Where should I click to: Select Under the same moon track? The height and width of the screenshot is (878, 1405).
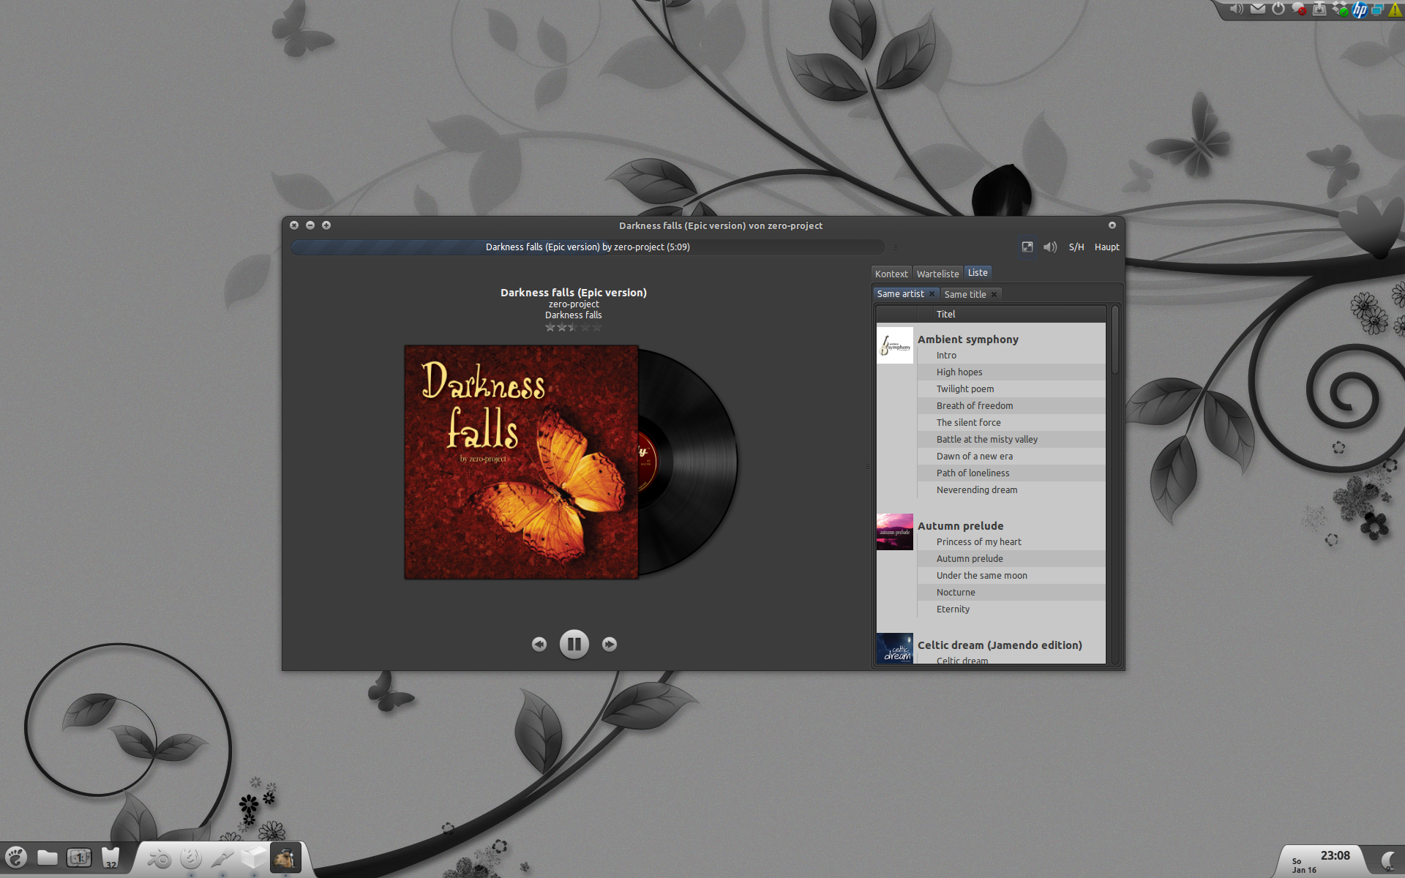1011,576
